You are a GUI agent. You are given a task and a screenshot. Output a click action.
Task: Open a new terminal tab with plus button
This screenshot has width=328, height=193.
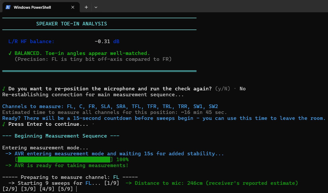[86, 7]
